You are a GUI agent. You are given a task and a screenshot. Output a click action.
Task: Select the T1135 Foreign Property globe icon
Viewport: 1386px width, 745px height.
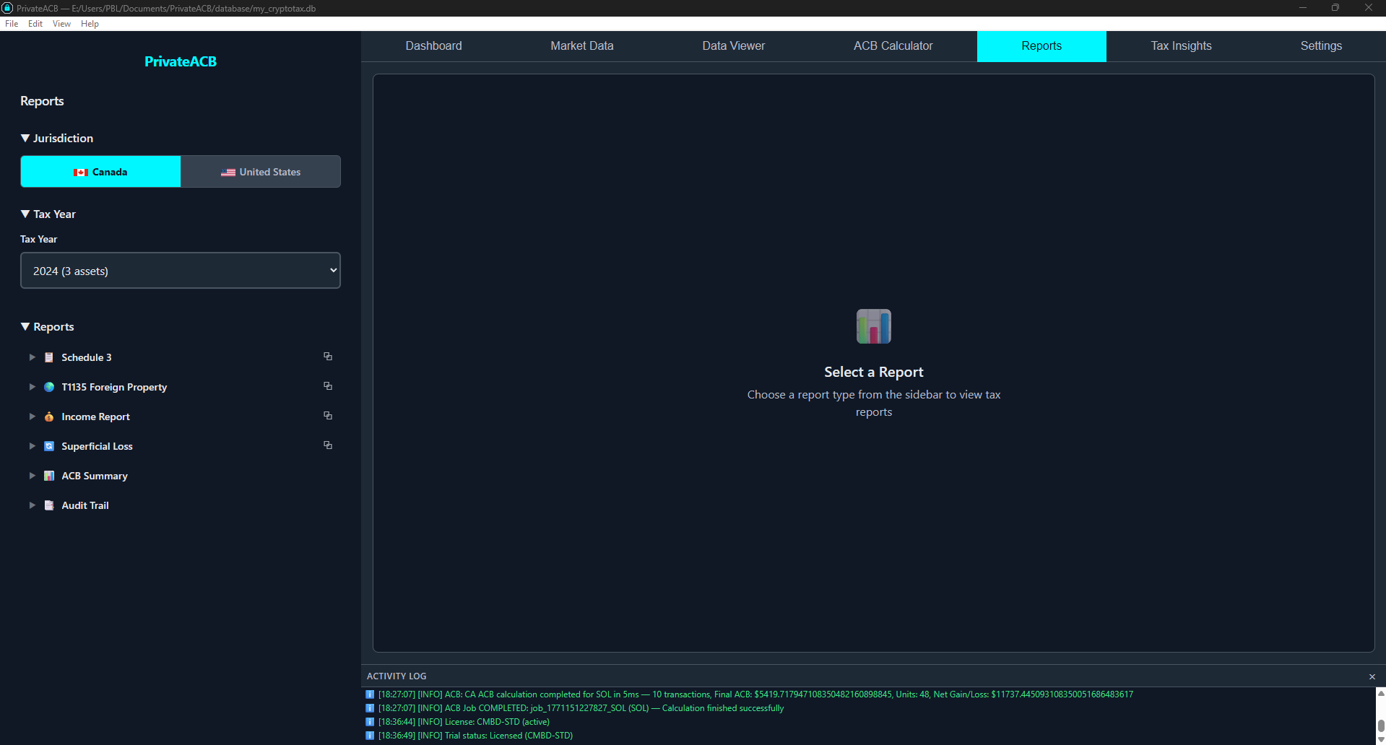tap(48, 387)
